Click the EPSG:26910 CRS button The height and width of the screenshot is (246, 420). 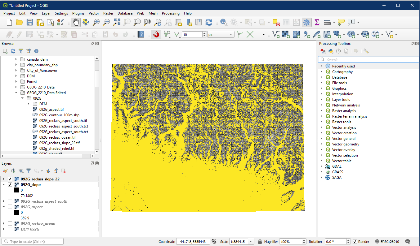[387, 242]
